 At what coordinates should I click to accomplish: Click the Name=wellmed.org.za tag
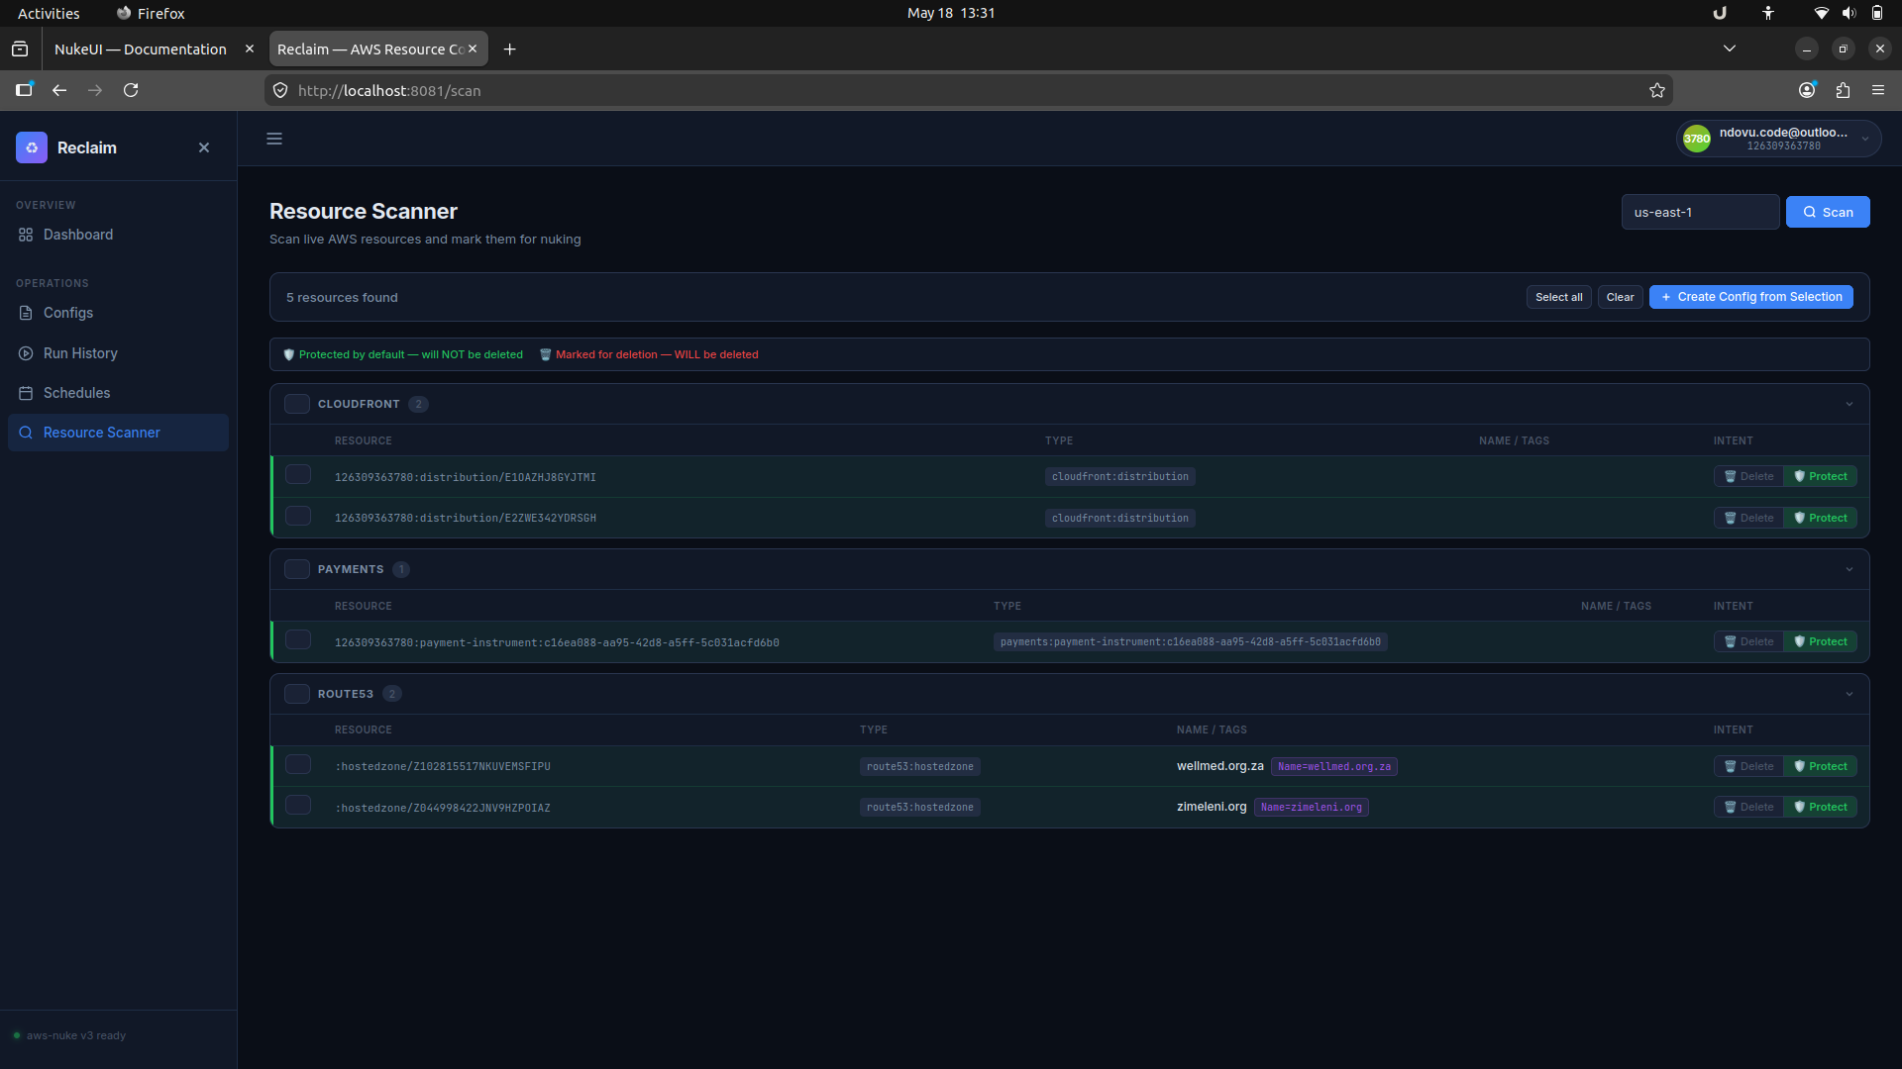tap(1333, 766)
